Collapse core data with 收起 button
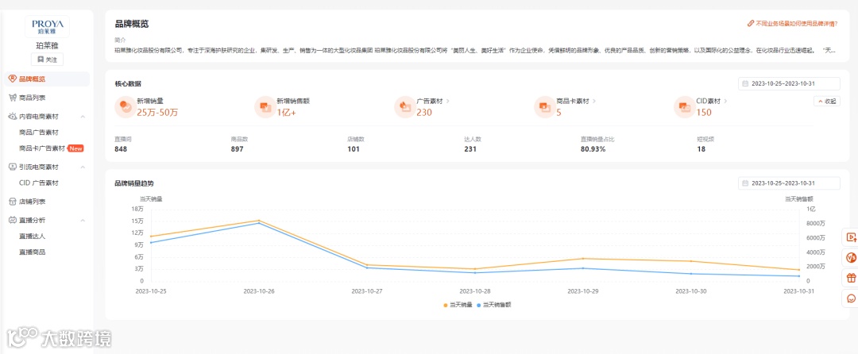This screenshot has width=858, height=354. 827,101
